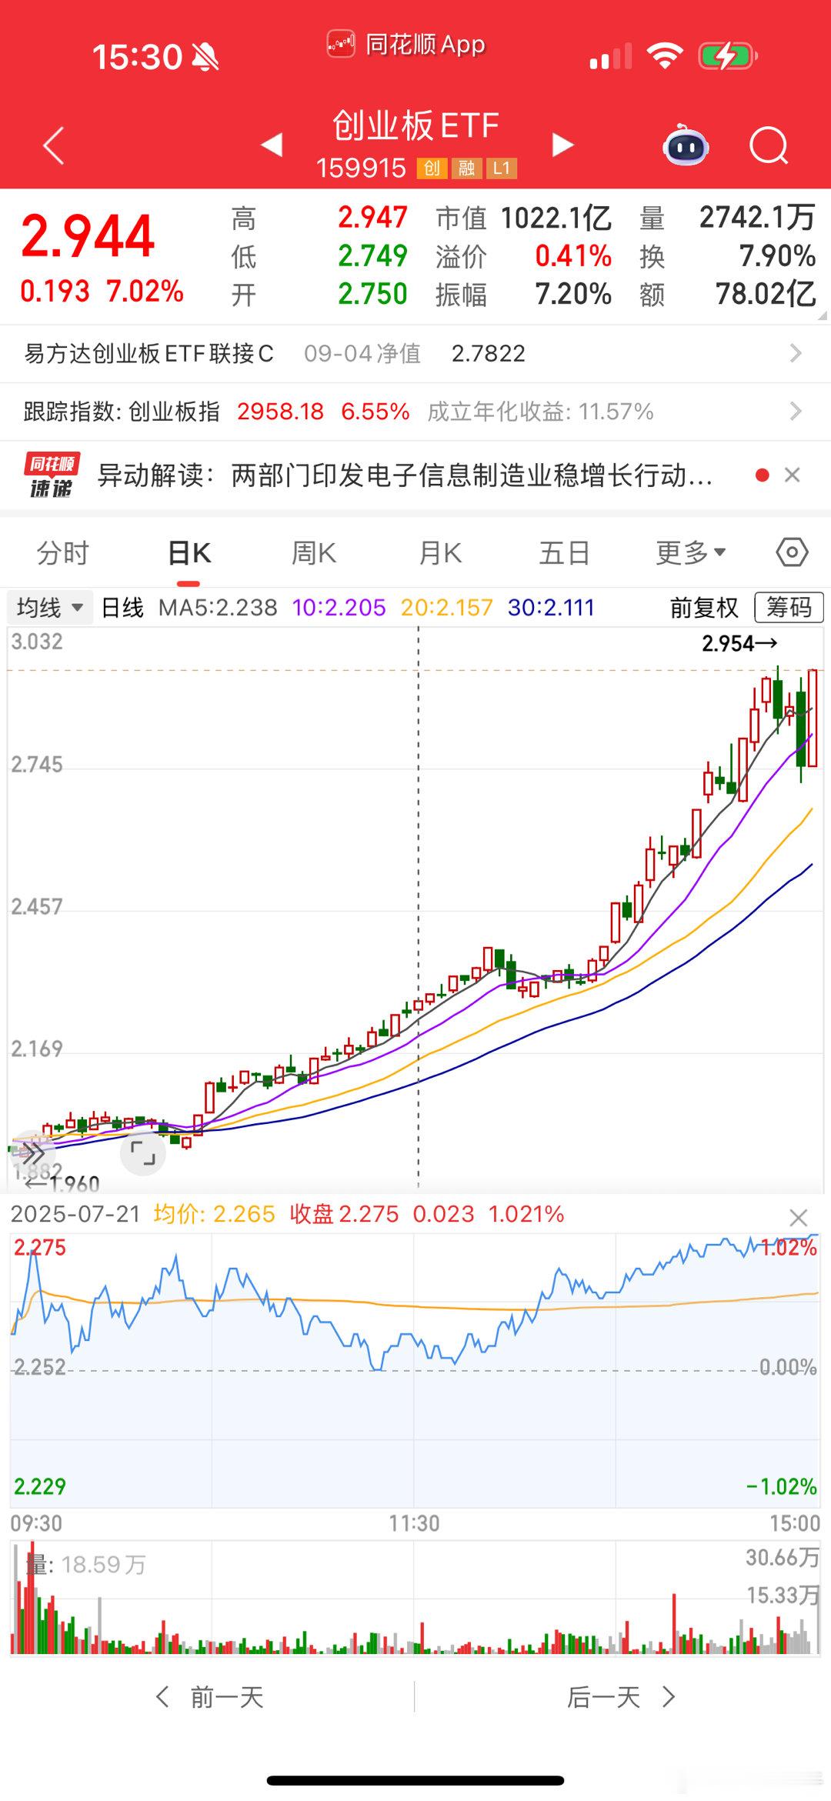The height and width of the screenshot is (1801, 831).
Task: Tap the 额 78.02亿 value
Action: coord(766,294)
